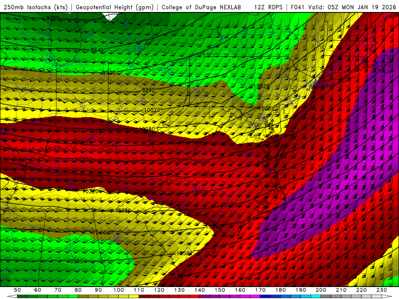Click the 60 knot legend label
The image size is (399, 299).
coord(37,290)
